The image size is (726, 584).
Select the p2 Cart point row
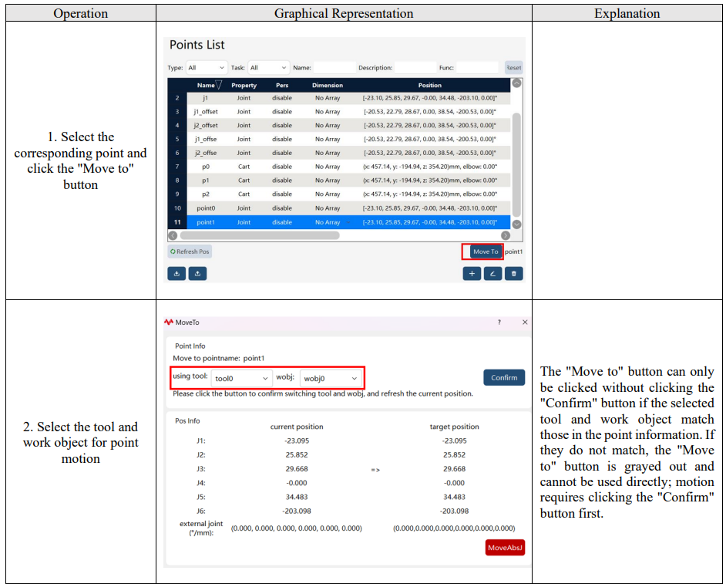point(339,194)
